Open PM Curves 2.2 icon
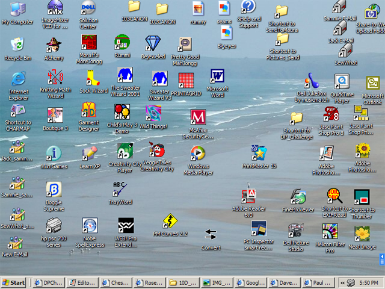 pyautogui.click(x=170, y=221)
